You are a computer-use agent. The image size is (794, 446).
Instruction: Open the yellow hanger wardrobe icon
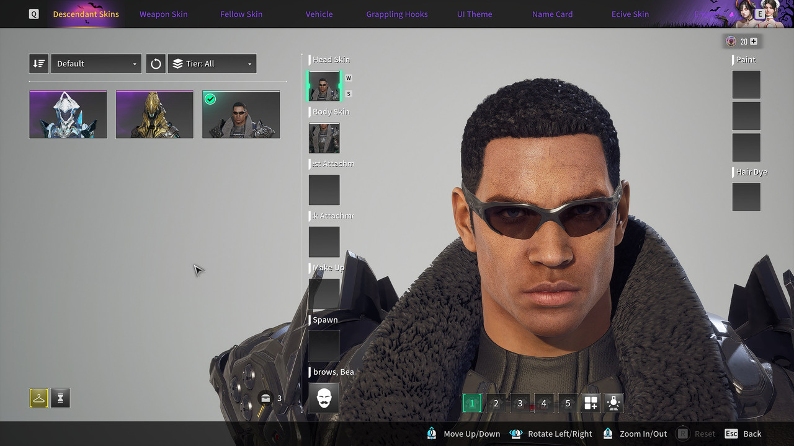point(38,398)
